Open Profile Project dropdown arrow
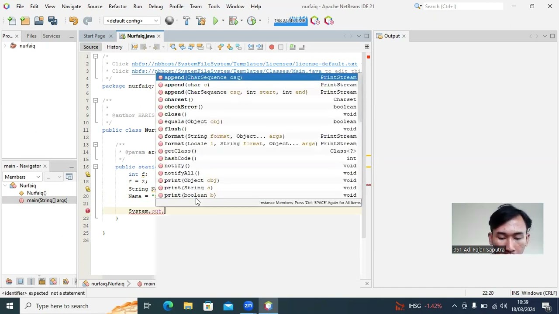This screenshot has width=559, height=314. coord(259,20)
